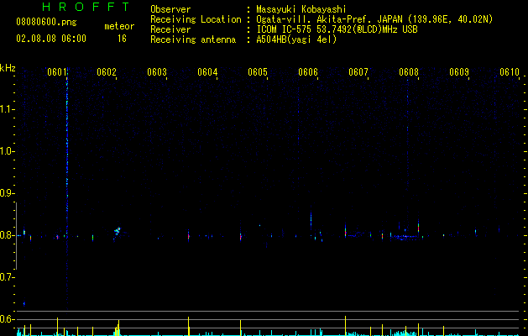Click the 0608 time marker
Image resolution: width=528 pixels, height=336 pixels.
point(409,72)
